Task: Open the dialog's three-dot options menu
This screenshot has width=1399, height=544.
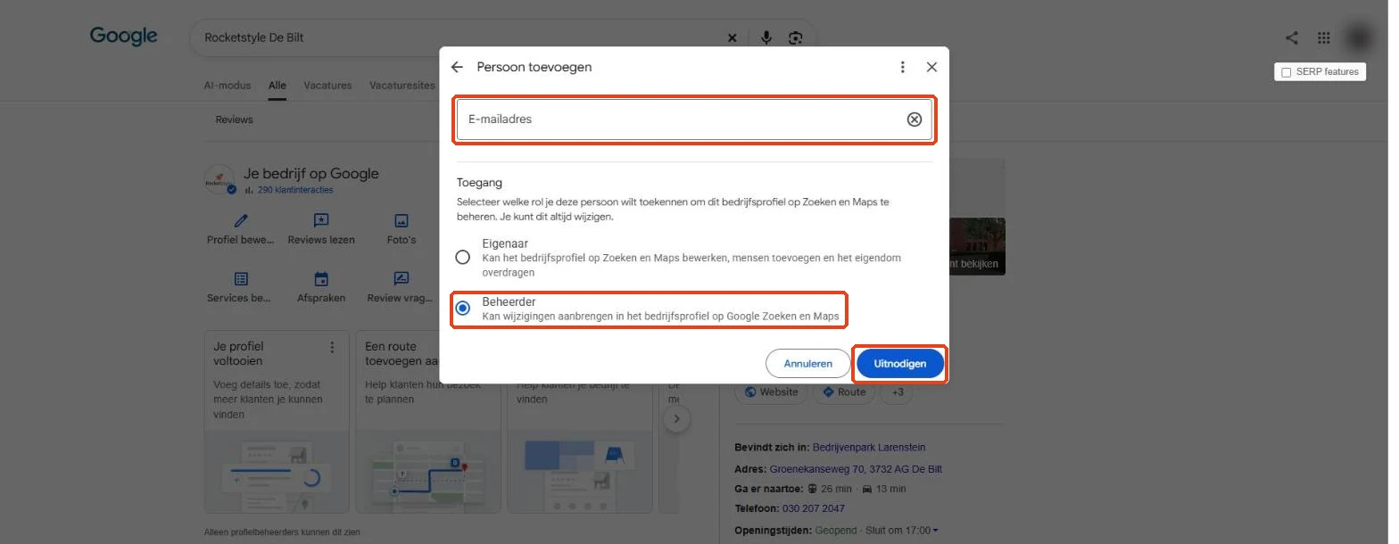Action: (x=903, y=67)
